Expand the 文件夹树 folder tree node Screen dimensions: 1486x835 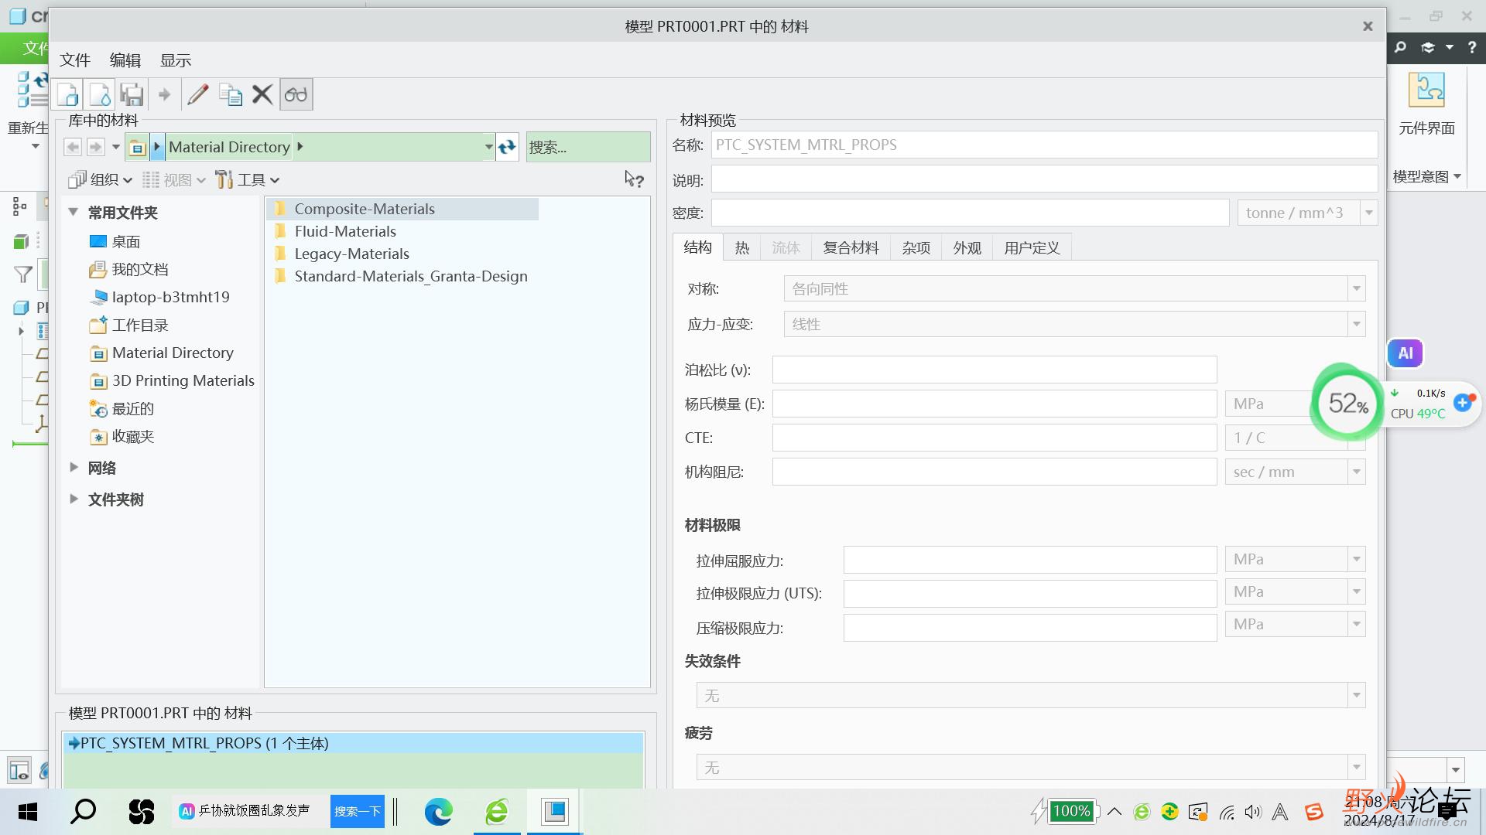(74, 499)
